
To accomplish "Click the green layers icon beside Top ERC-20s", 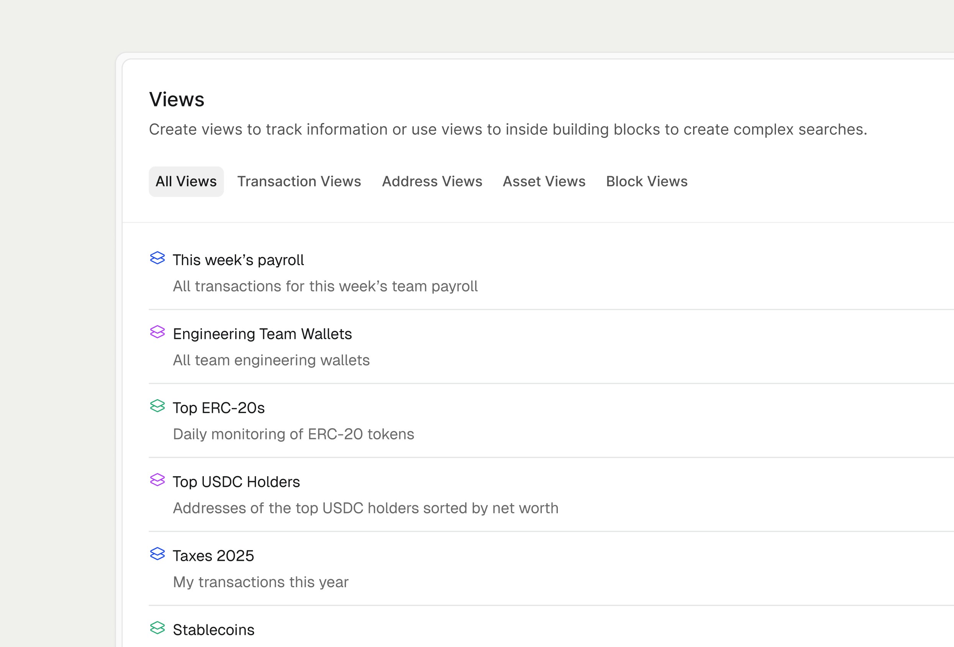I will pyautogui.click(x=157, y=407).
